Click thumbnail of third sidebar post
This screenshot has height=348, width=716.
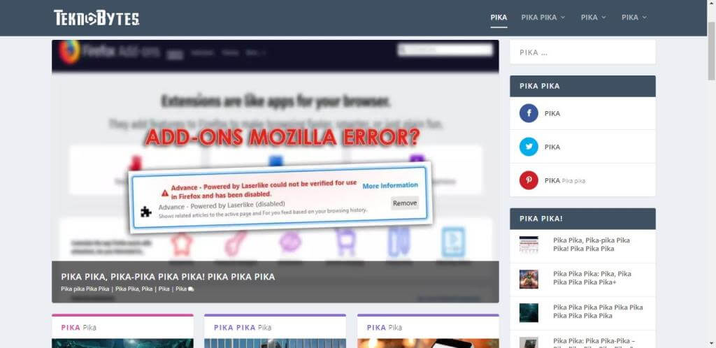point(529,313)
